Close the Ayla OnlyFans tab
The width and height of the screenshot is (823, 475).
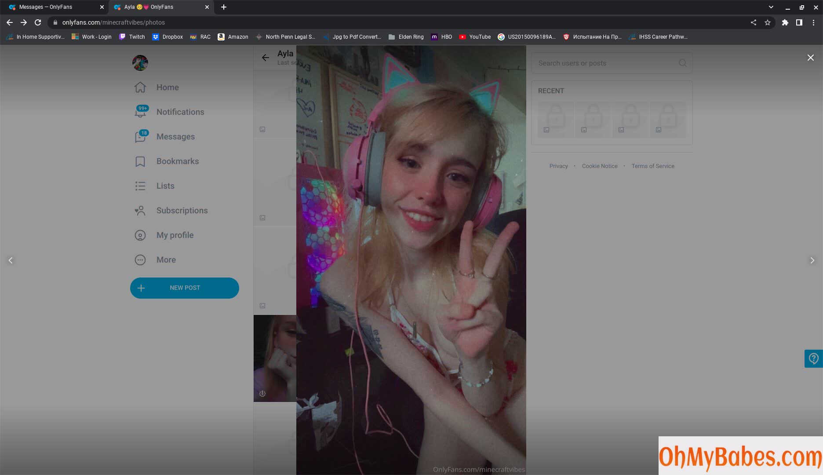click(207, 7)
